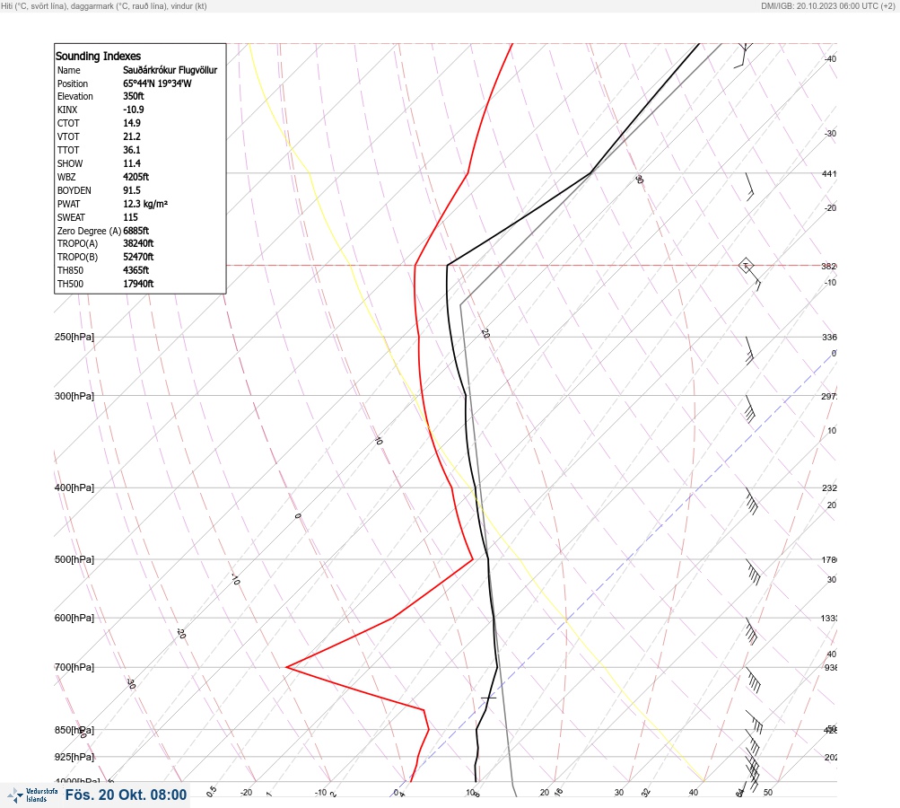Click the KINX row label
The width and height of the screenshot is (900, 808).
(x=67, y=110)
